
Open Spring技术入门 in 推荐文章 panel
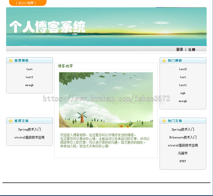pos(30,129)
